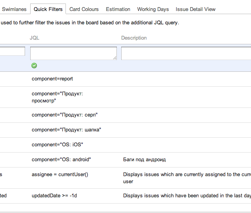Click the green JQL validation check icon
This screenshot has width=251, height=213.
[34, 66]
